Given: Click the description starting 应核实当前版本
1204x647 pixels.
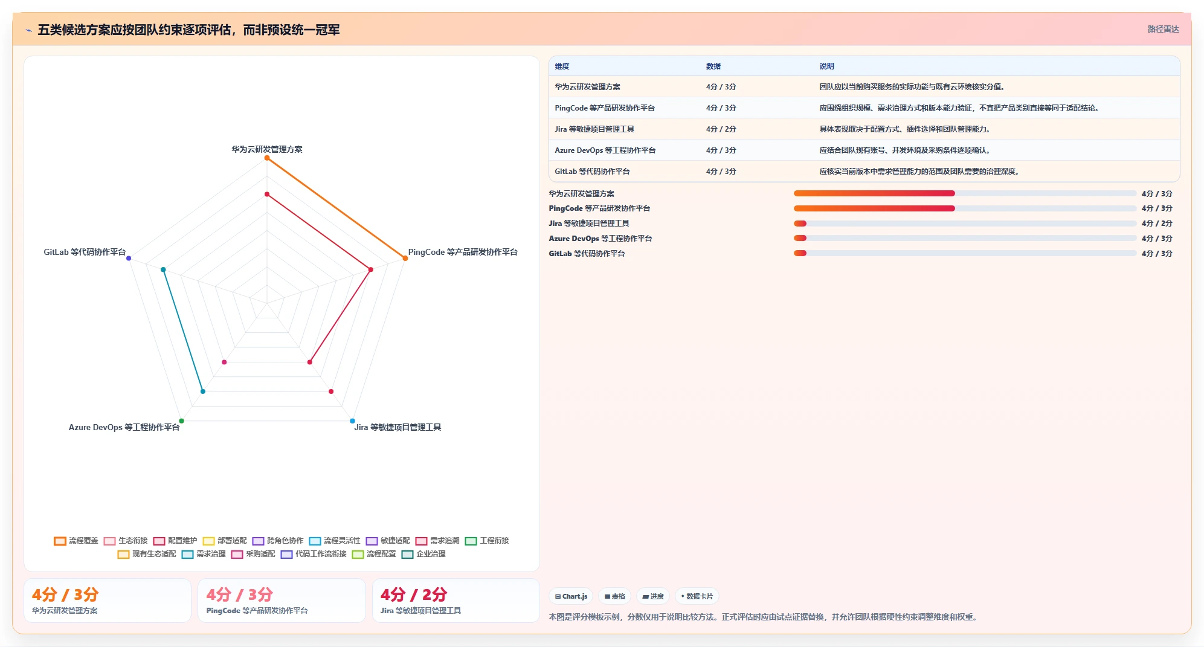Looking at the screenshot, I should coord(919,172).
